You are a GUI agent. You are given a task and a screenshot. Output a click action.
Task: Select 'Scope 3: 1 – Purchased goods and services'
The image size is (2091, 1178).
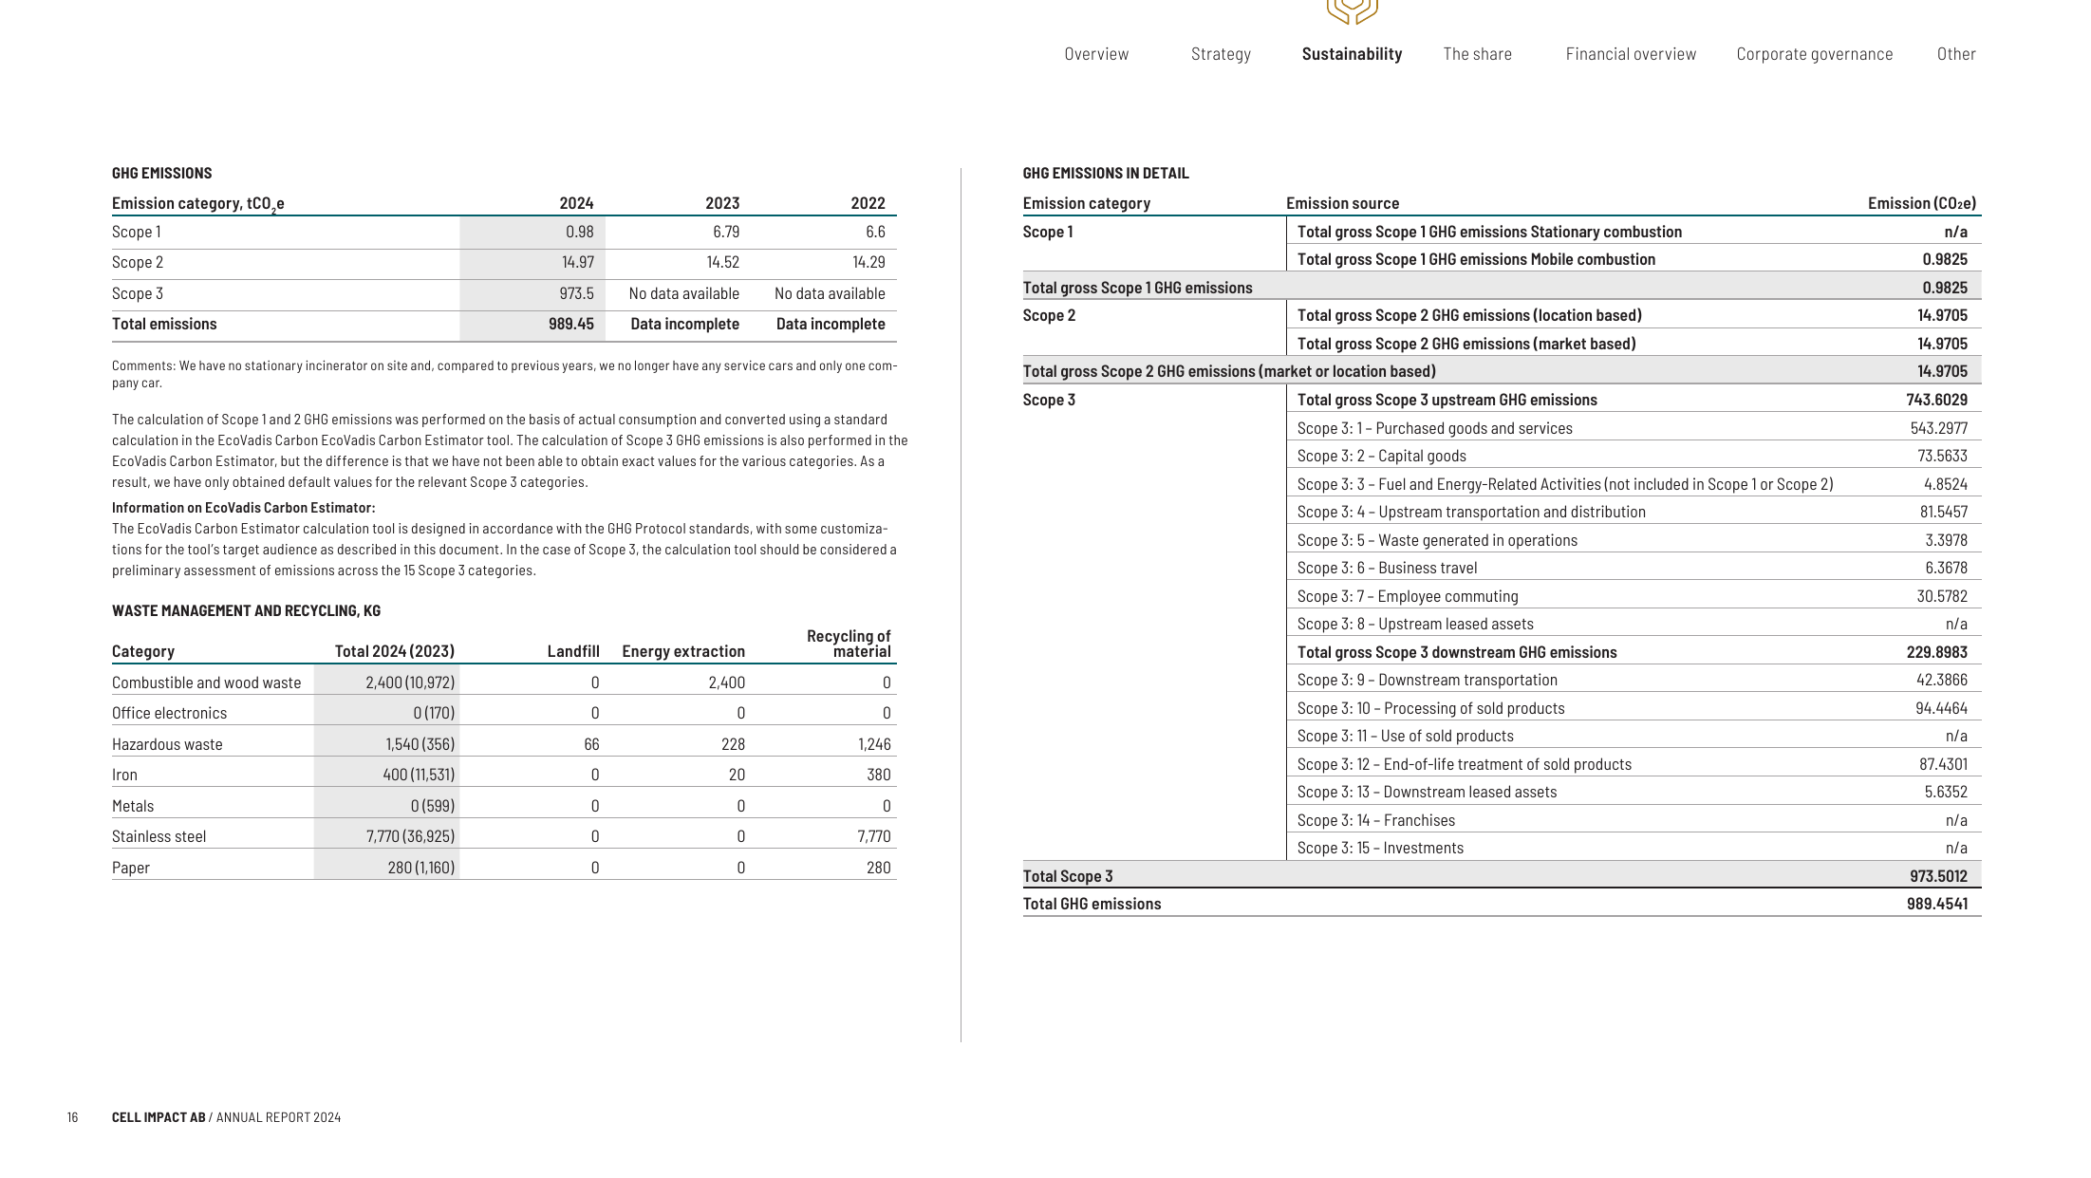tap(1434, 428)
